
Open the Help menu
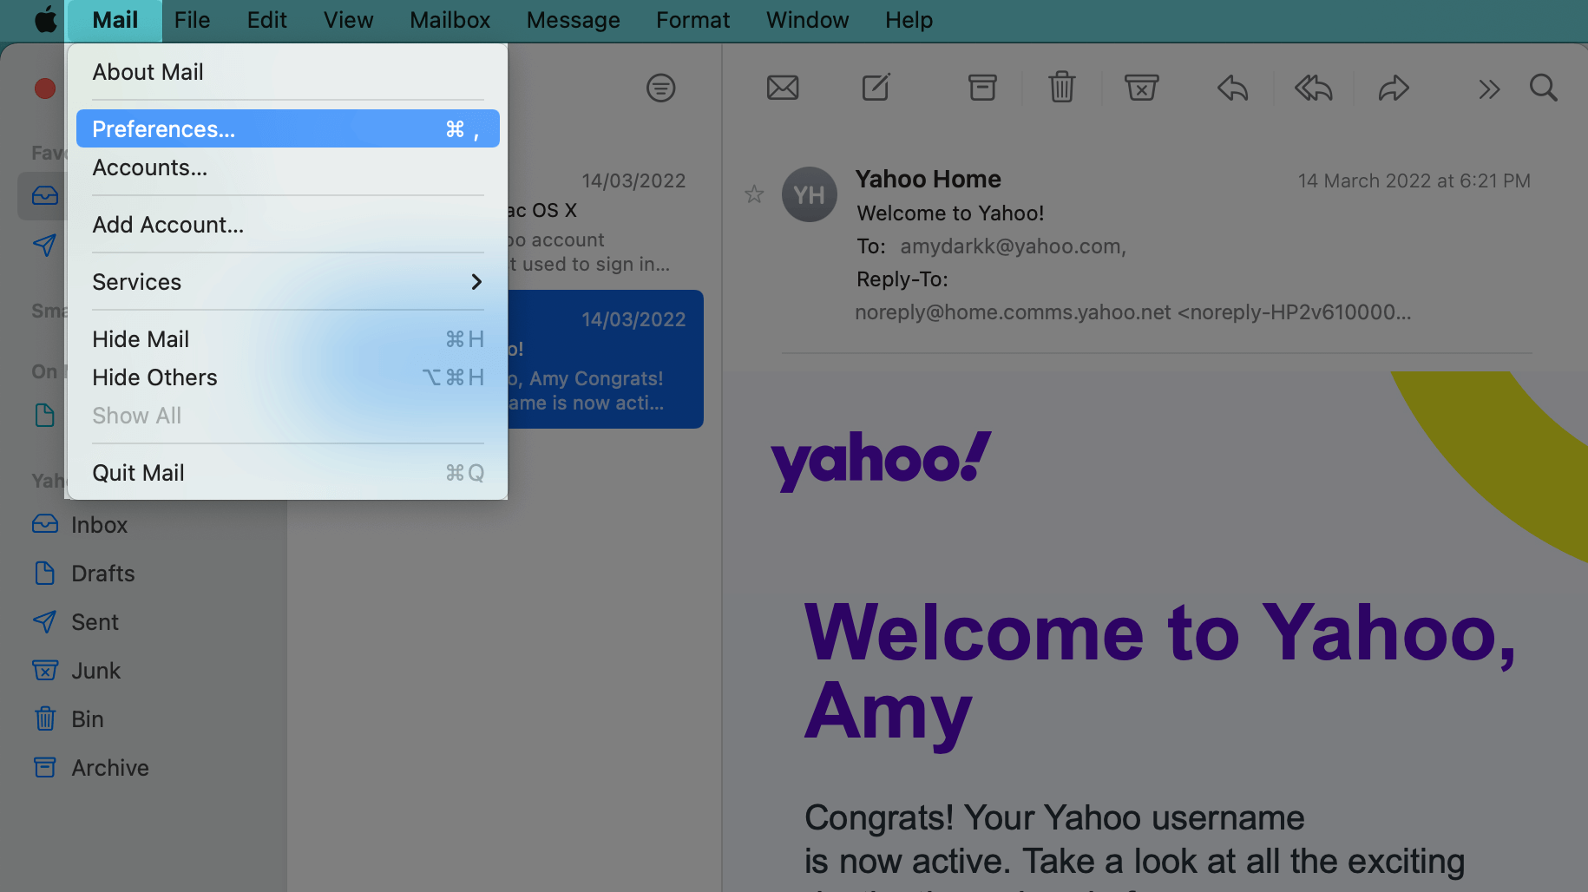pyautogui.click(x=909, y=20)
